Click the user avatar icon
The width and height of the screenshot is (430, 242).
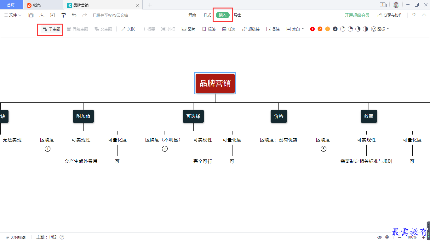396,5
